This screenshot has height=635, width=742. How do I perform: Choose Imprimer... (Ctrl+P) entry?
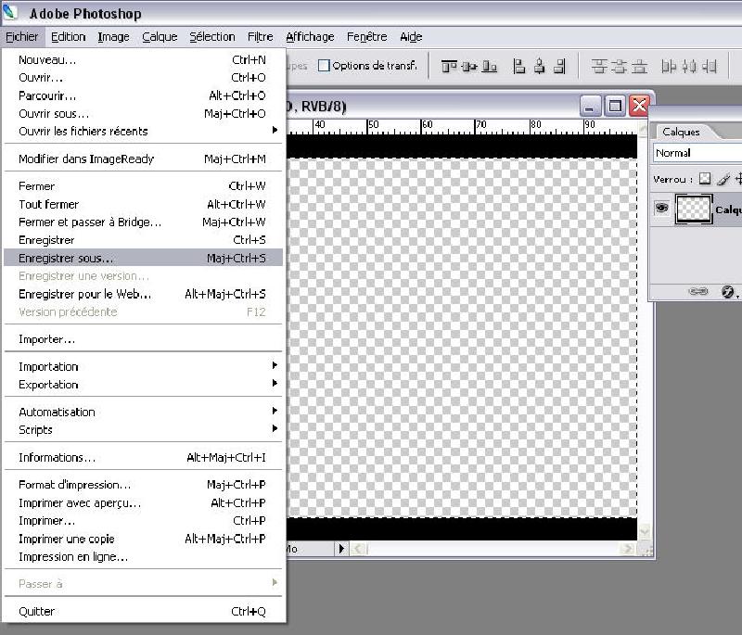(x=143, y=521)
